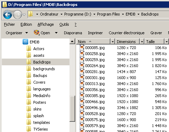The image size is (169, 132).
Task: Select file name 000579.jpg
Action: (95, 126)
